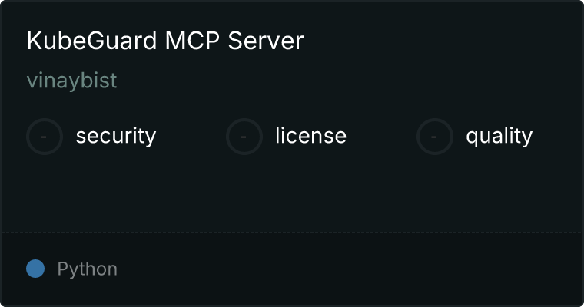Click the dashed divider above Python
The image size is (584, 307).
[x=292, y=233]
